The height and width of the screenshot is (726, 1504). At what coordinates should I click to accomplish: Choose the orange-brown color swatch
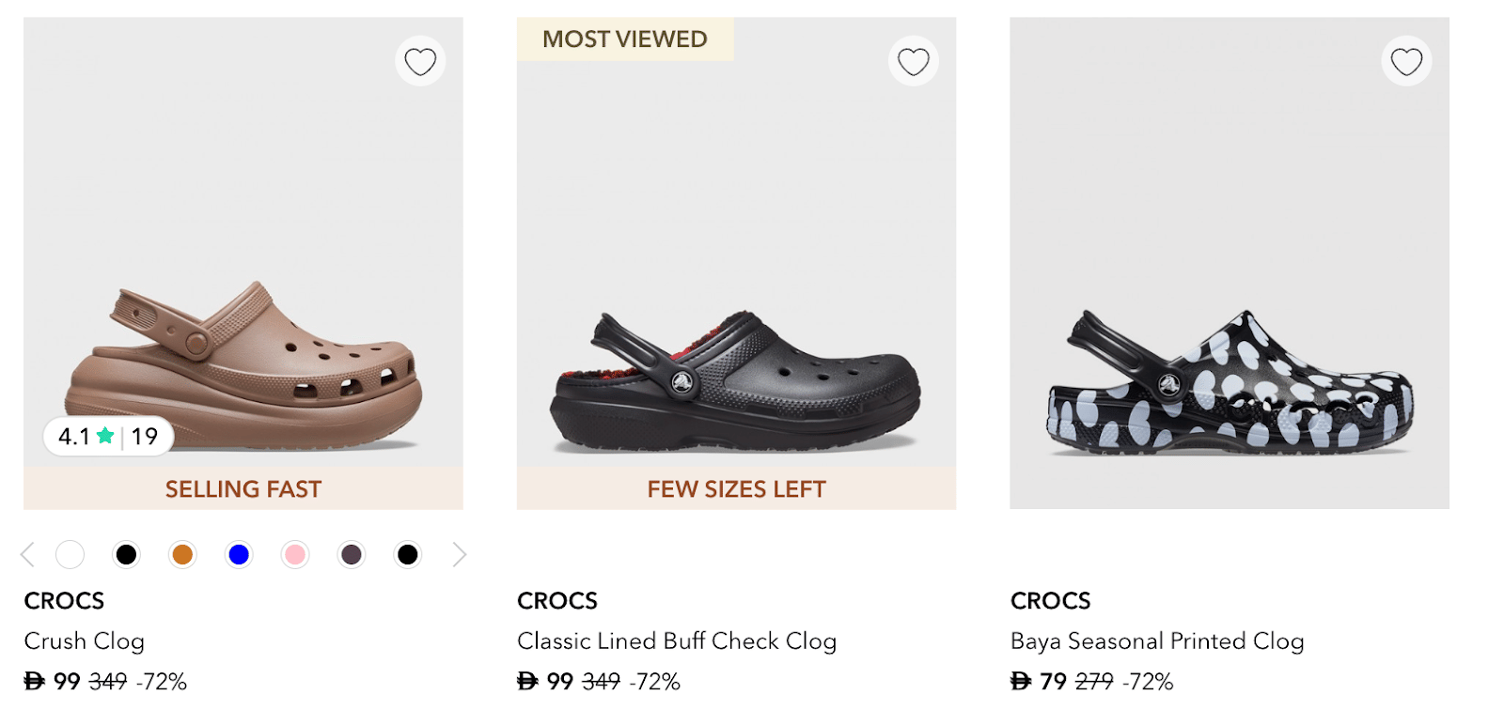[182, 555]
